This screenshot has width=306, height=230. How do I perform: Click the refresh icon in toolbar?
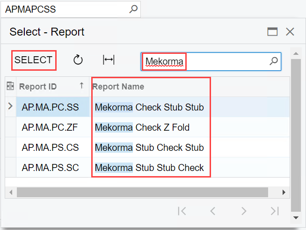78,60
